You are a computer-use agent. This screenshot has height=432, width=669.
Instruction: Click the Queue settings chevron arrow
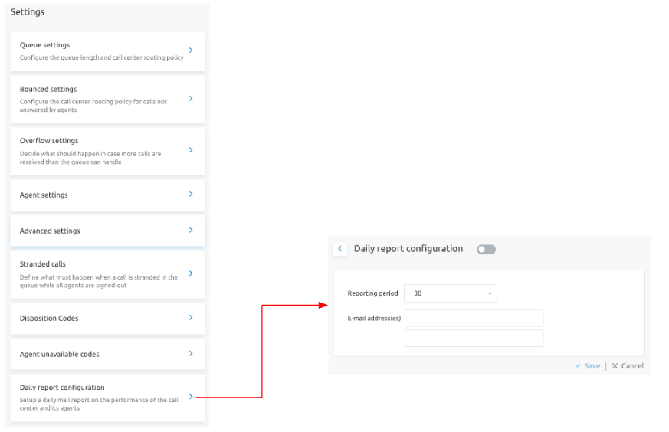[x=191, y=51]
